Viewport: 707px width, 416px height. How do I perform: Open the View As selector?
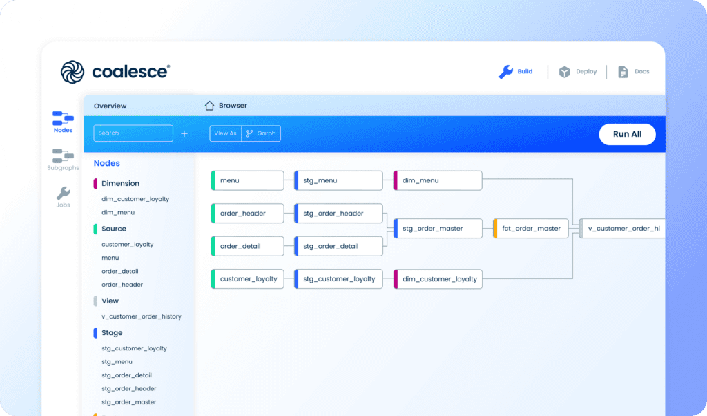224,133
